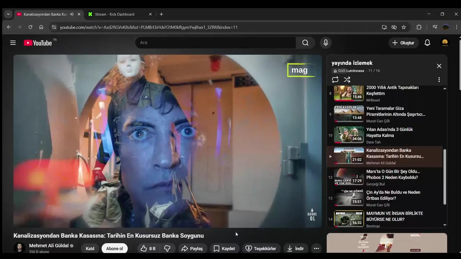The height and width of the screenshot is (259, 461).
Task: Go to YouTube home via the logo
Action: (38, 43)
